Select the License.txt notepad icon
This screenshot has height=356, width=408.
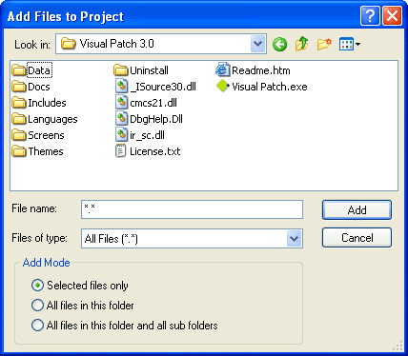pyautogui.click(x=120, y=151)
